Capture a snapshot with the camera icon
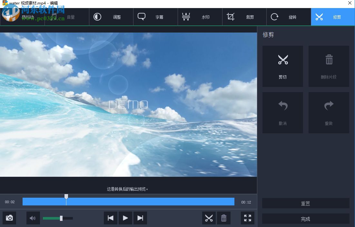The height and width of the screenshot is (227, 355). coord(9,218)
